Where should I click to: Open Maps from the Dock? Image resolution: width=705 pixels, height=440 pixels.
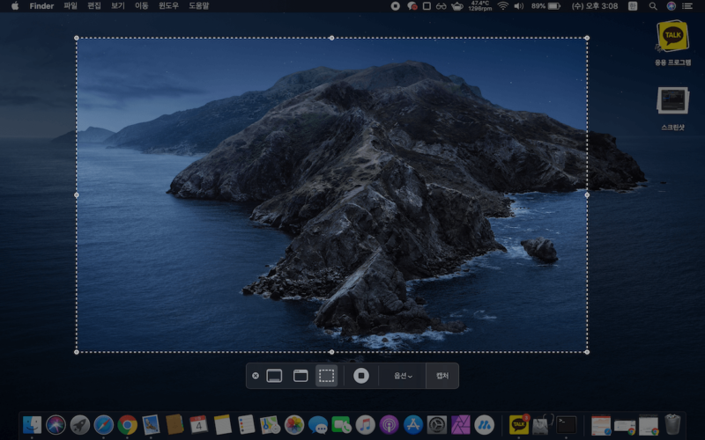pyautogui.click(x=271, y=425)
